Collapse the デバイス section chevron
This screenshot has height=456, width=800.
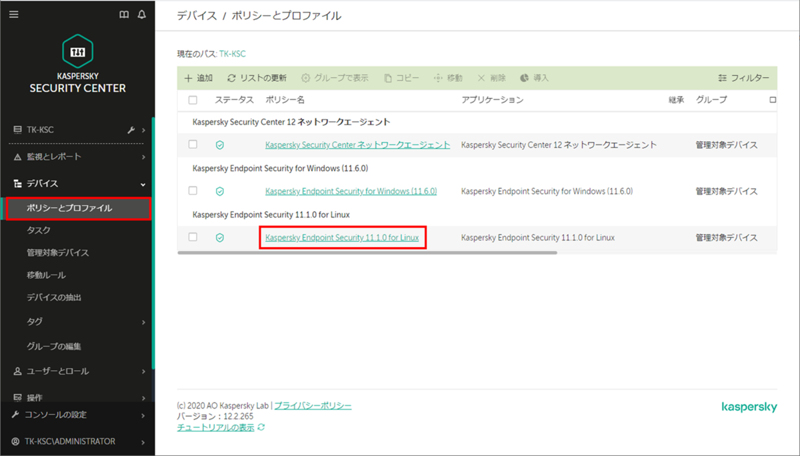(143, 184)
